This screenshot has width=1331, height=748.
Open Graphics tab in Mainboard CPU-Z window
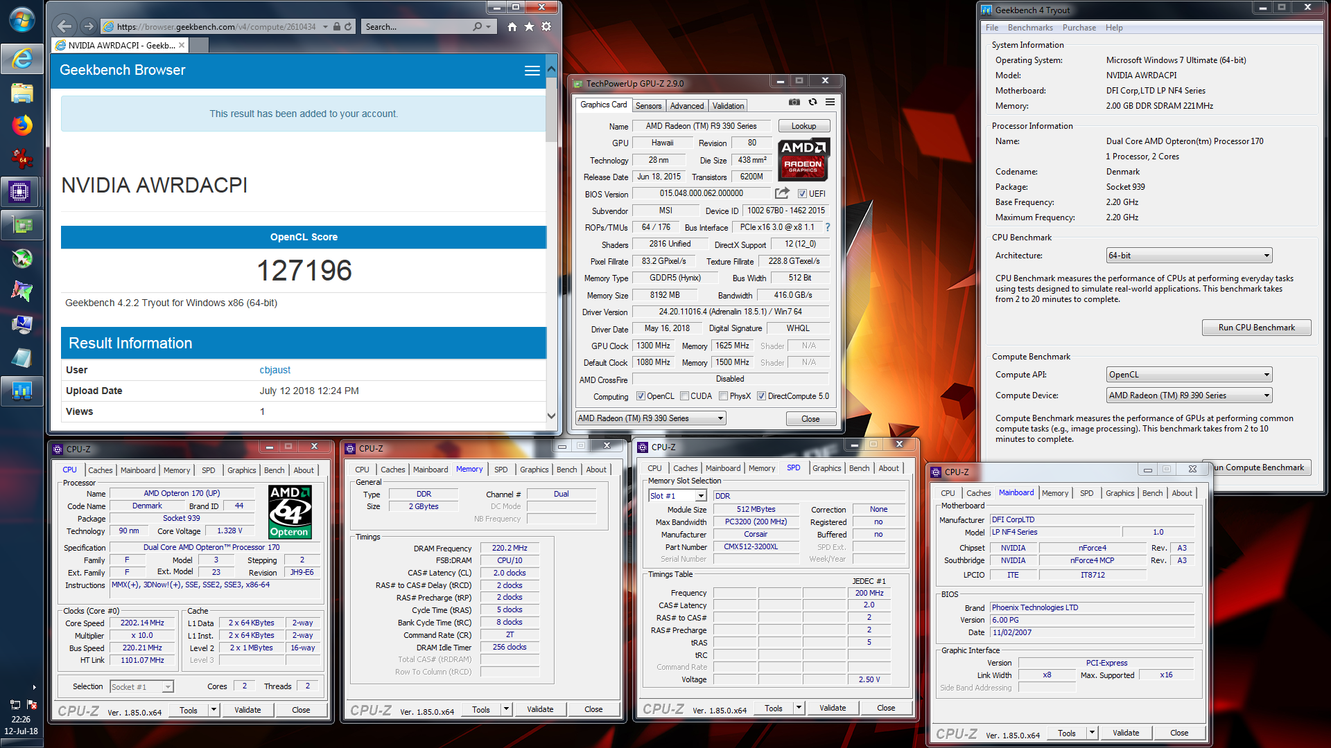pyautogui.click(x=1120, y=493)
